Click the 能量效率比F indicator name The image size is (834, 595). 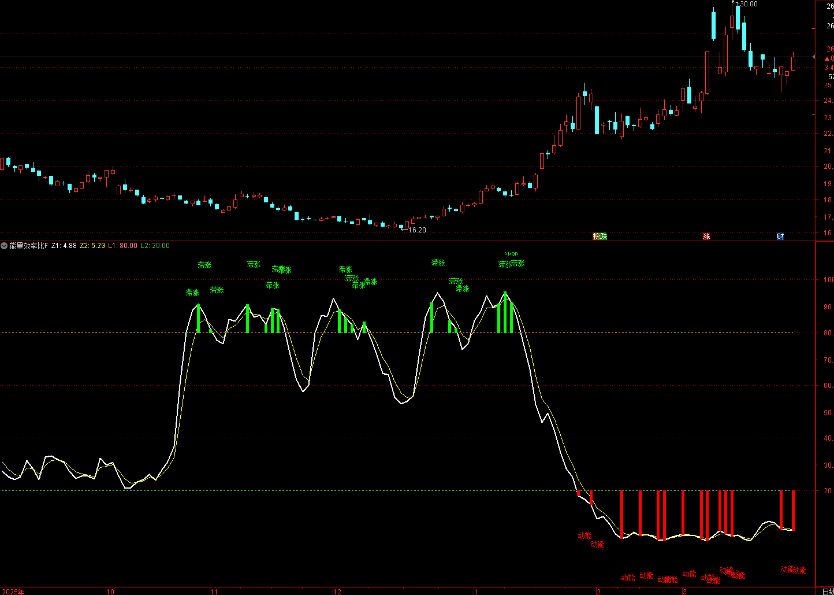coord(29,246)
